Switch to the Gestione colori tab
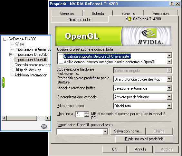Image resolution: width=182 pixels, height=156 pixels. 80,20
